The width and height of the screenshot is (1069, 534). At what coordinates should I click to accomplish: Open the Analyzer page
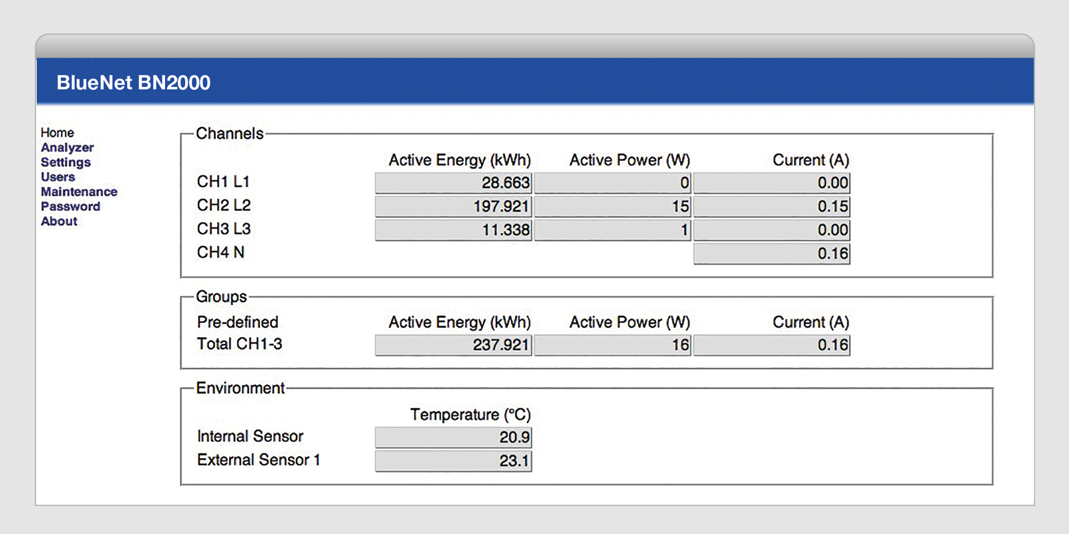click(x=67, y=148)
